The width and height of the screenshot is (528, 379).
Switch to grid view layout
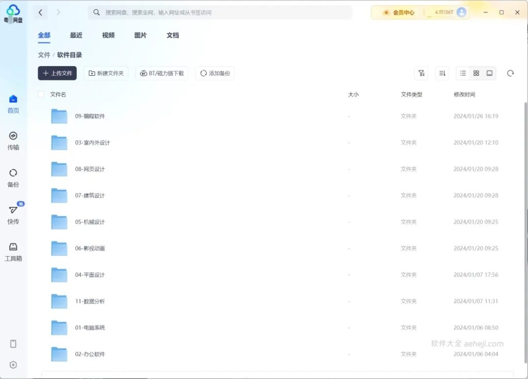click(x=475, y=73)
